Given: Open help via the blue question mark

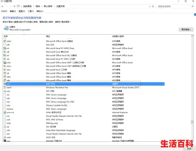Looking at the screenshot, I should (195, 15).
